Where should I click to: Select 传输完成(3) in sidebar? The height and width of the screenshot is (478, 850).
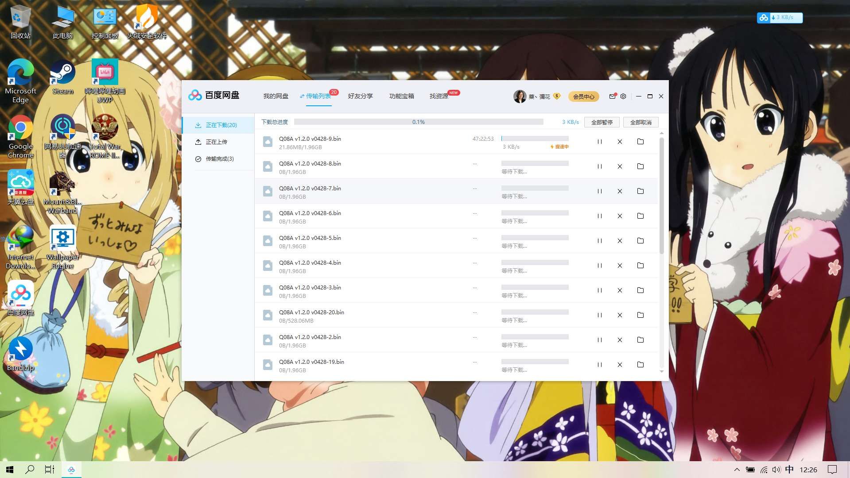[218, 159]
